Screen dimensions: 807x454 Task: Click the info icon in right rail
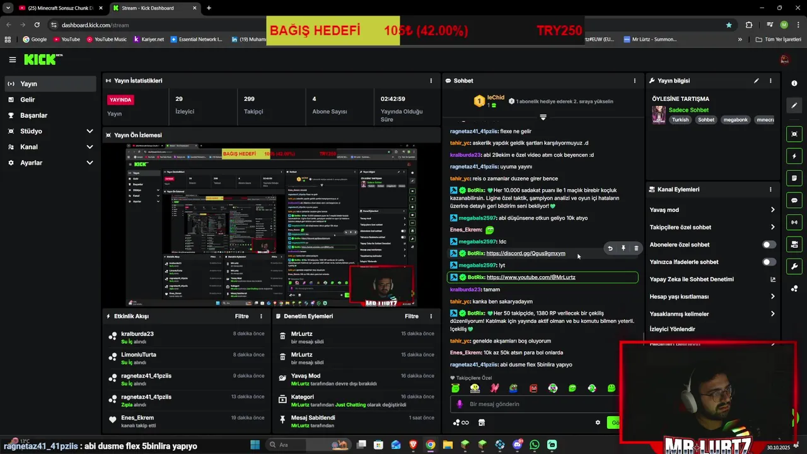(x=794, y=83)
